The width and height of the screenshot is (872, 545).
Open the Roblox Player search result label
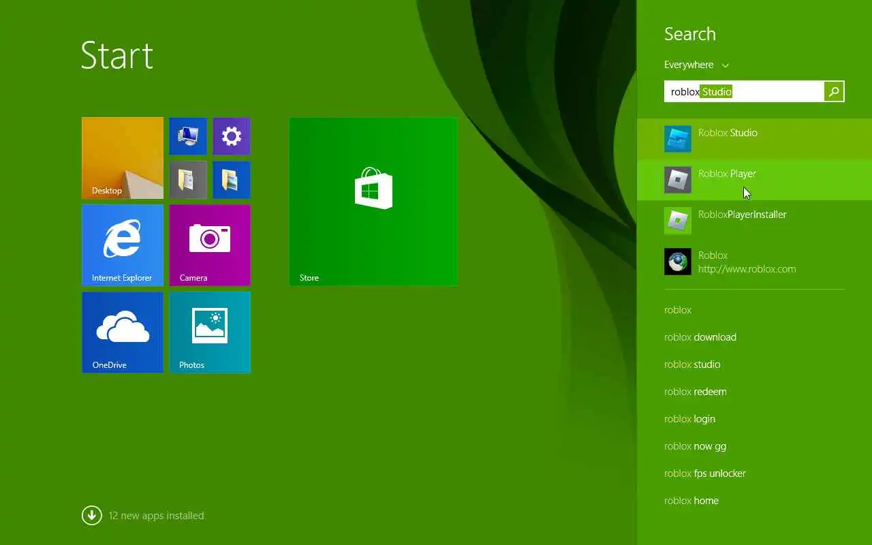point(727,174)
